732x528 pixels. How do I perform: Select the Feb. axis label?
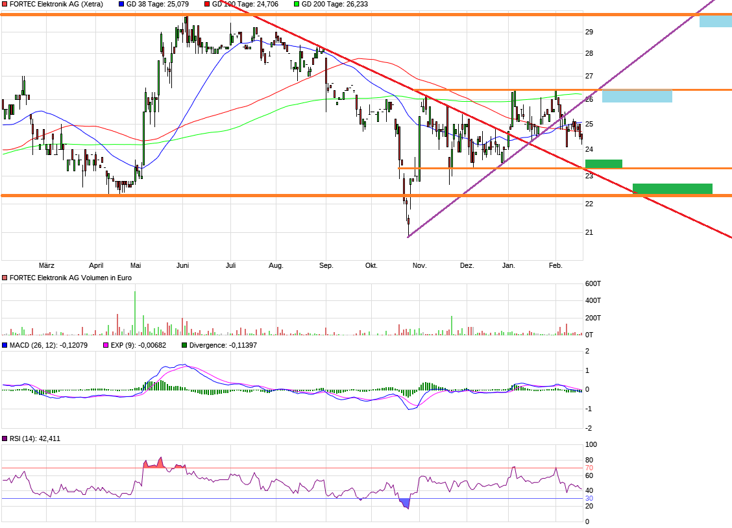(x=556, y=265)
